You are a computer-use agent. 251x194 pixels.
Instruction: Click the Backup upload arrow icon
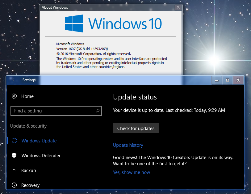click(14, 170)
